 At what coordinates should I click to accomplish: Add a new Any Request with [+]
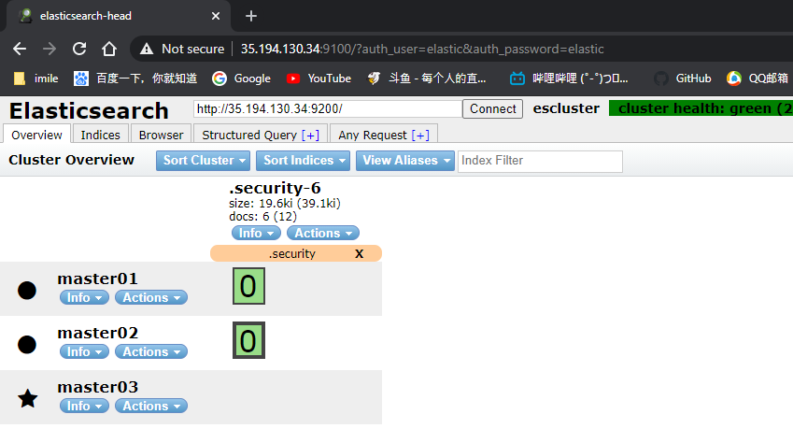coord(420,136)
